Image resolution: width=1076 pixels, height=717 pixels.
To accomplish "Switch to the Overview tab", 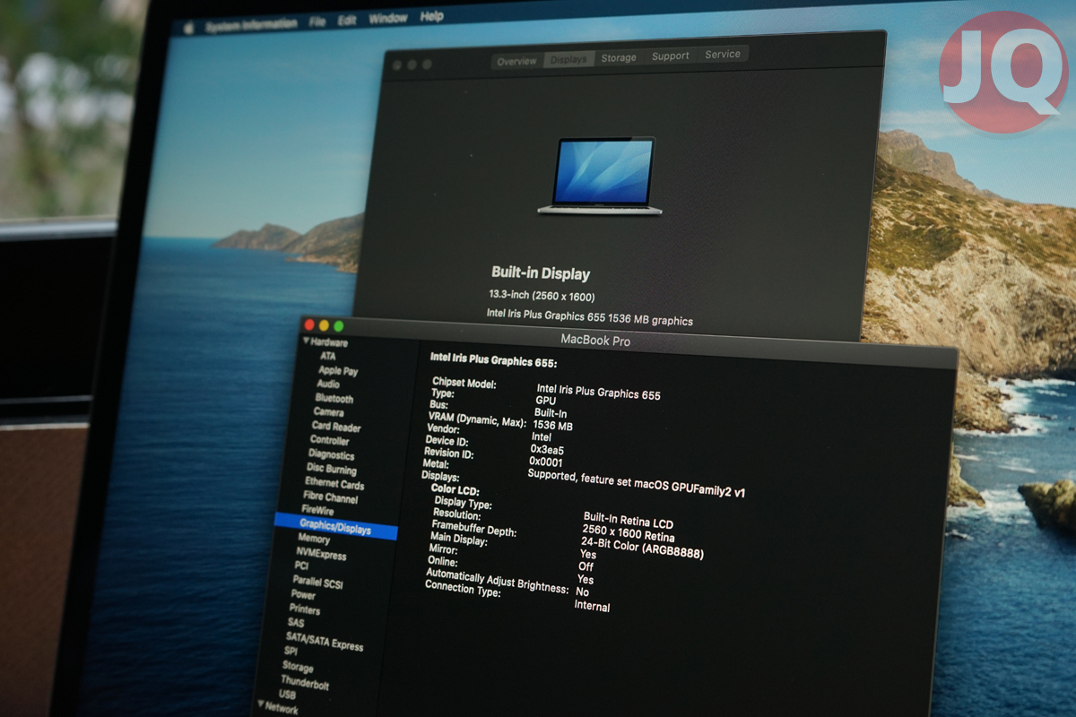I will (516, 61).
